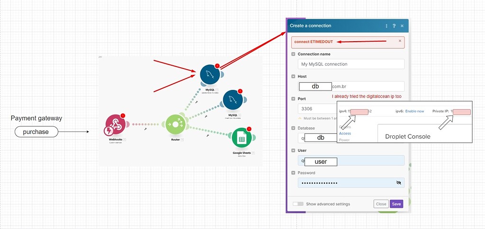Reveal password using the eye icon
The height and width of the screenshot is (229, 485).
tap(398, 183)
